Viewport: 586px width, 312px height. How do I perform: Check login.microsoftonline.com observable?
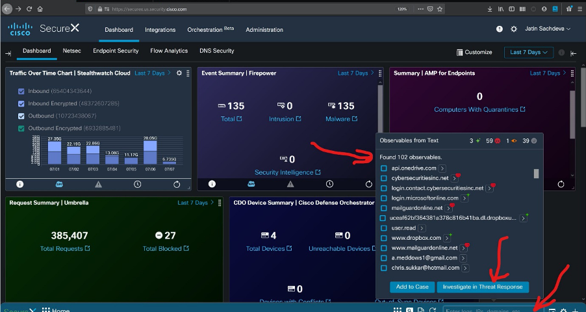383,198
